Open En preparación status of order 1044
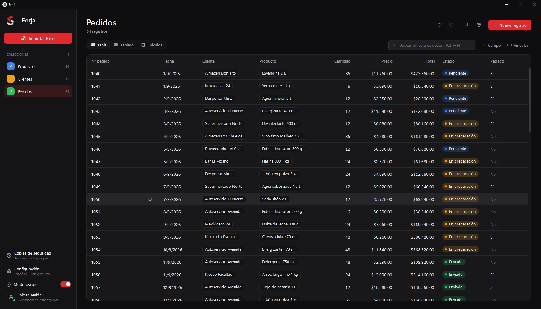541x309 pixels. (x=460, y=124)
